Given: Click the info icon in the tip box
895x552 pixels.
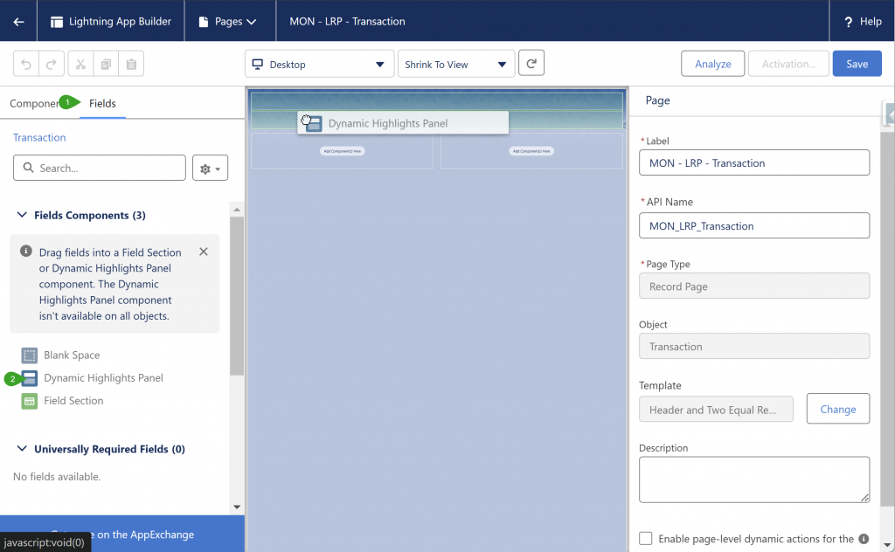Looking at the screenshot, I should [25, 251].
